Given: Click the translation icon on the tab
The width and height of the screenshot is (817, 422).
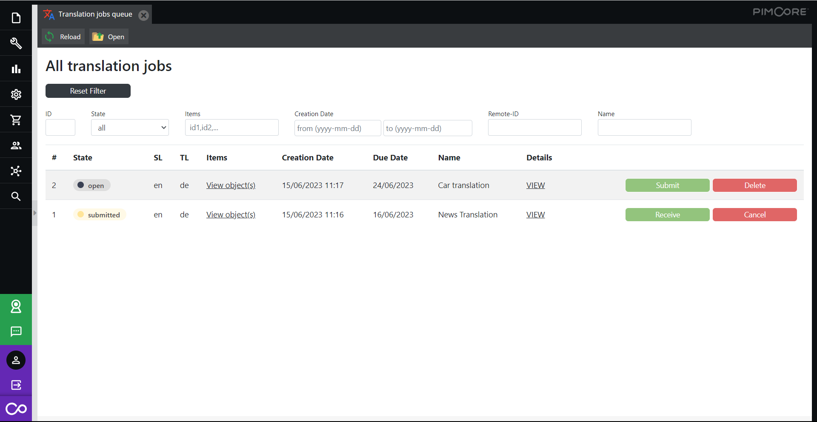Looking at the screenshot, I should 49,14.
